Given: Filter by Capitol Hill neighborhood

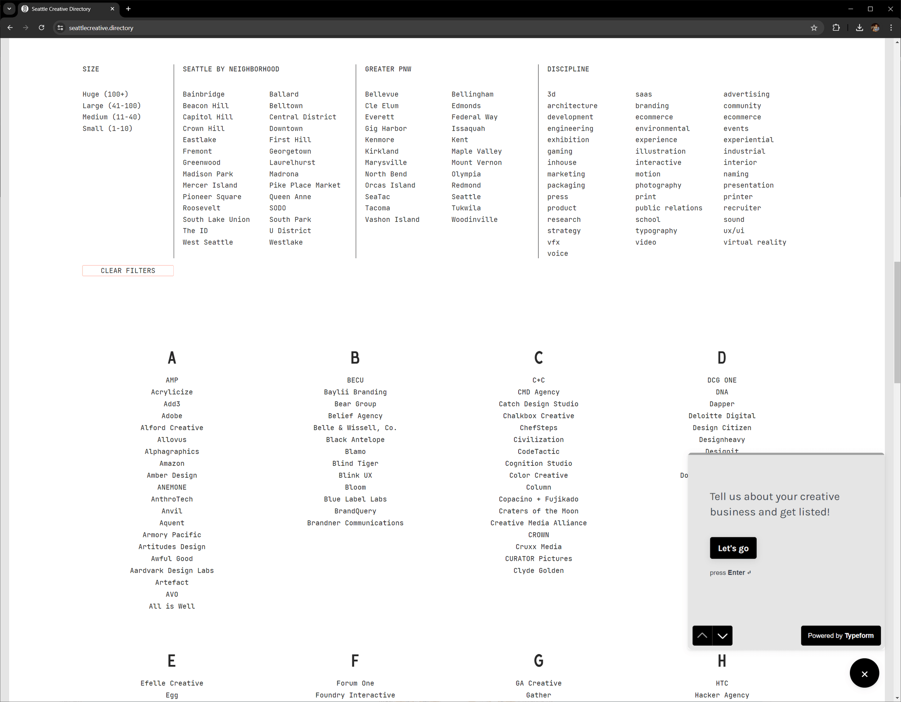Looking at the screenshot, I should [x=208, y=117].
